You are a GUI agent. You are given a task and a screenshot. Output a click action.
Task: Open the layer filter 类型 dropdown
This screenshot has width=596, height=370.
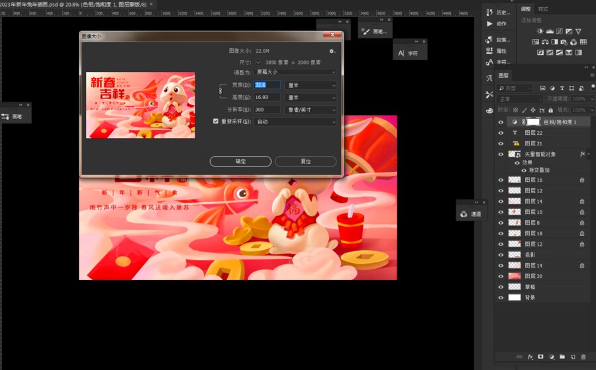(515, 88)
